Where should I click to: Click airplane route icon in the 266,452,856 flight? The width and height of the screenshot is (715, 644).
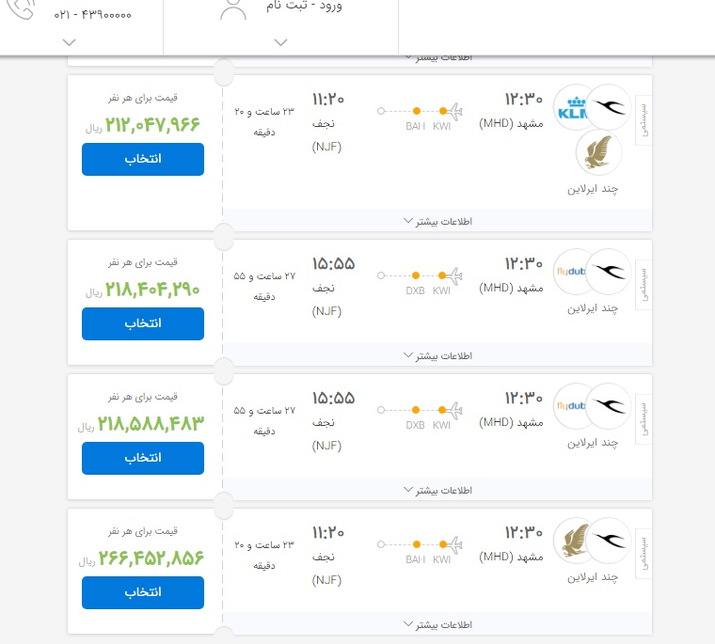pos(455,543)
